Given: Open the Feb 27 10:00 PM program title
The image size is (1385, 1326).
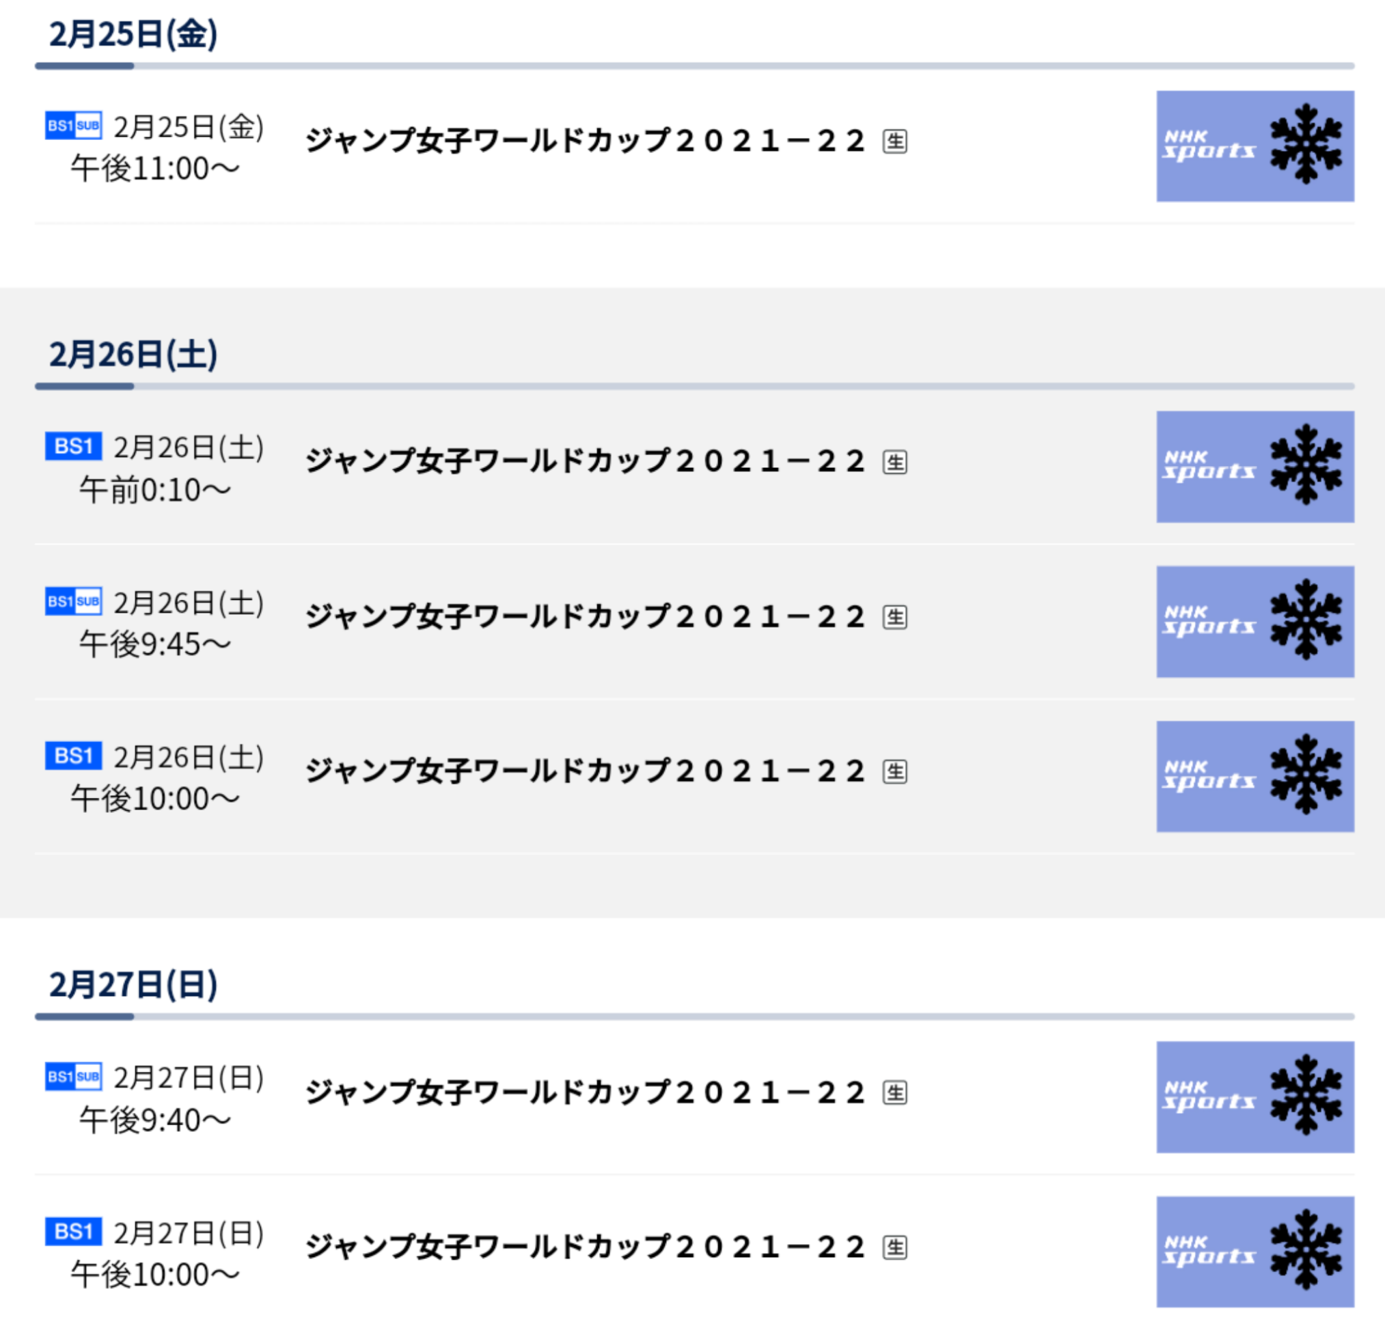Looking at the screenshot, I should (x=585, y=1247).
